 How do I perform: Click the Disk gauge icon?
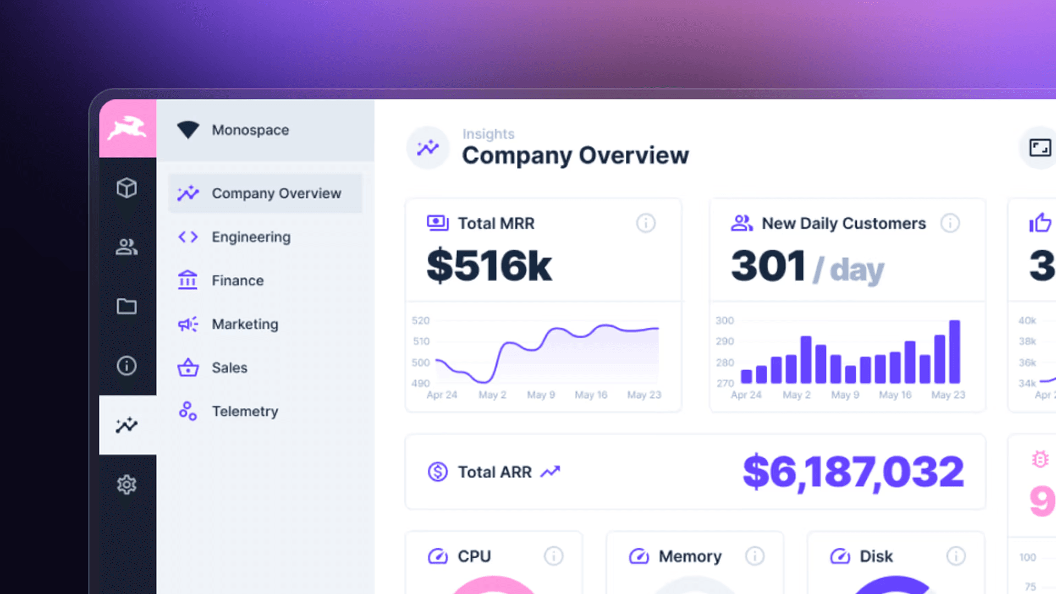tap(840, 556)
